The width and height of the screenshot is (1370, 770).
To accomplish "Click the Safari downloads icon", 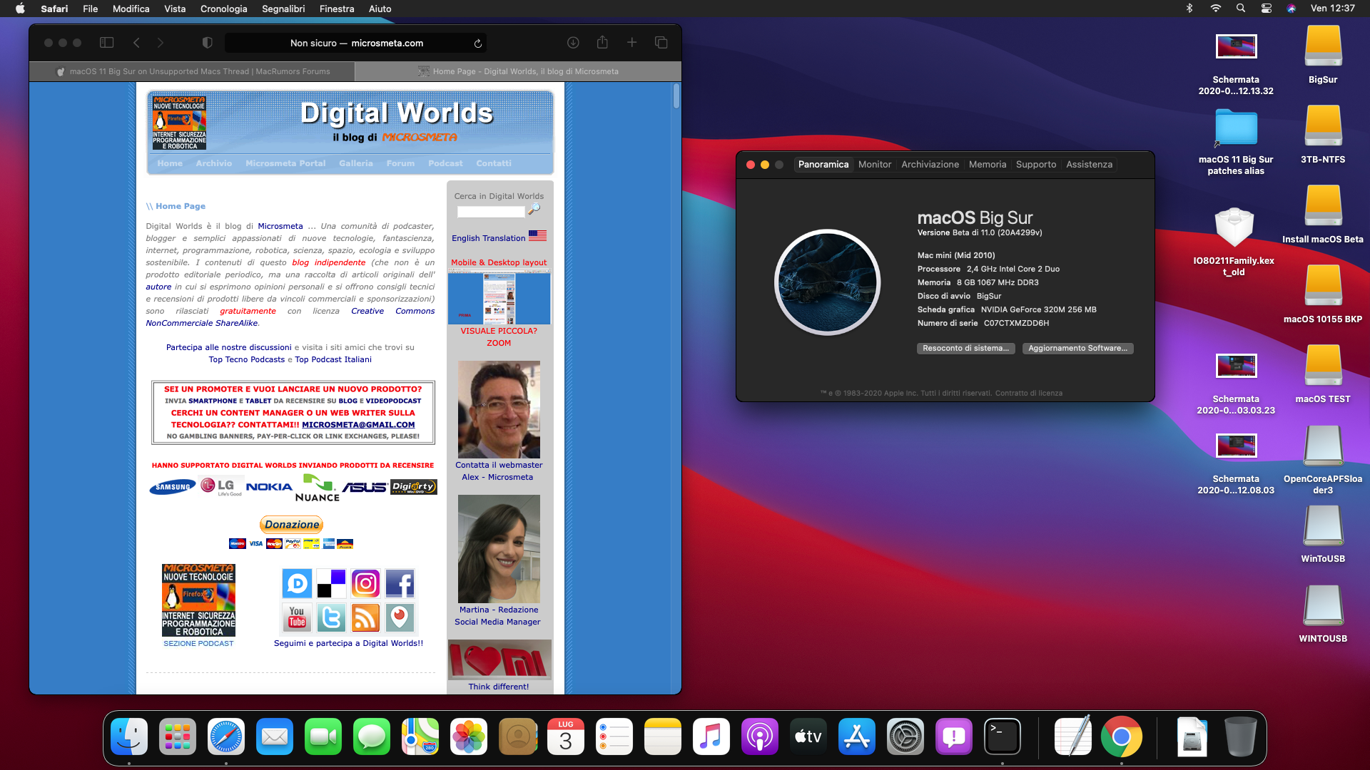I will [x=573, y=43].
